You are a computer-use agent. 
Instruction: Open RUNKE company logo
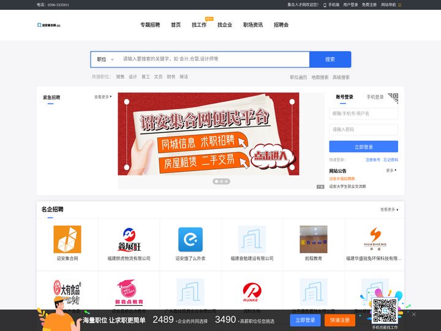click(252, 292)
